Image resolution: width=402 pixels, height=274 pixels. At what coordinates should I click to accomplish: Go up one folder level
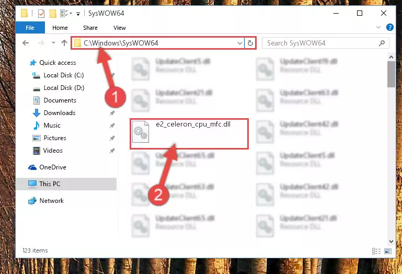64,43
